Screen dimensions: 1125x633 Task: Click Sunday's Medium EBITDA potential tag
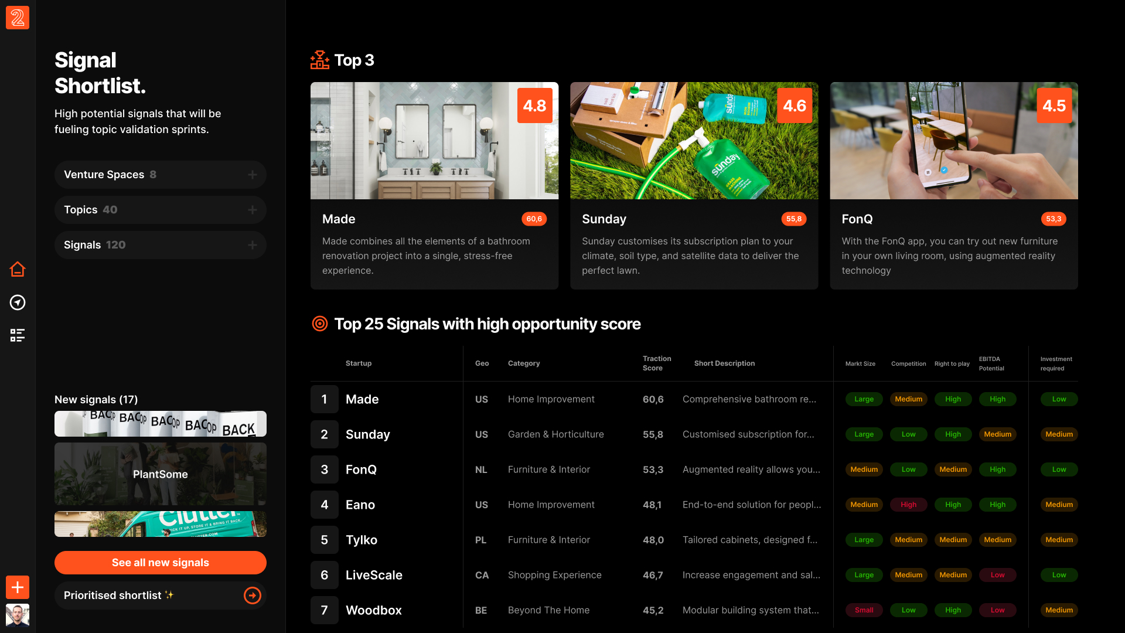tap(998, 434)
